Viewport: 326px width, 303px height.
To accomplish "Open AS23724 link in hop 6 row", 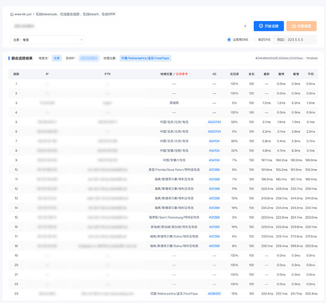I will pos(214,132).
